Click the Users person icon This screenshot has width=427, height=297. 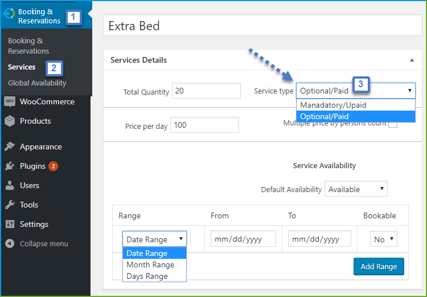click(10, 185)
